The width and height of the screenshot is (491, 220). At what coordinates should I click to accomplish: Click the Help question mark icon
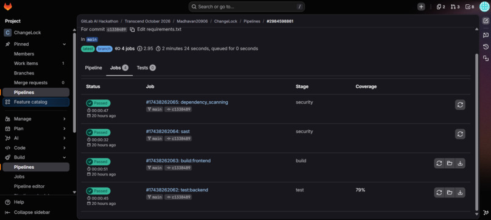(x=8, y=202)
